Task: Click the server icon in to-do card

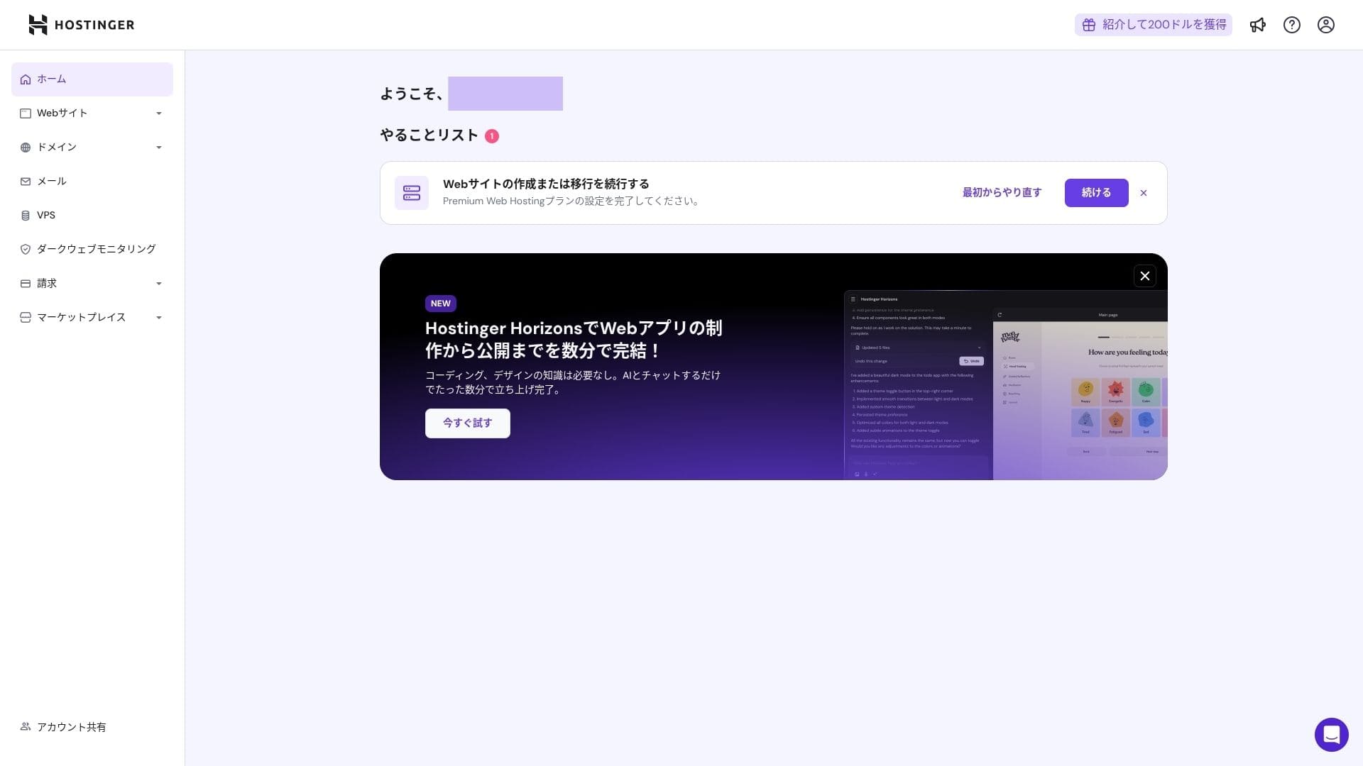Action: tap(412, 193)
